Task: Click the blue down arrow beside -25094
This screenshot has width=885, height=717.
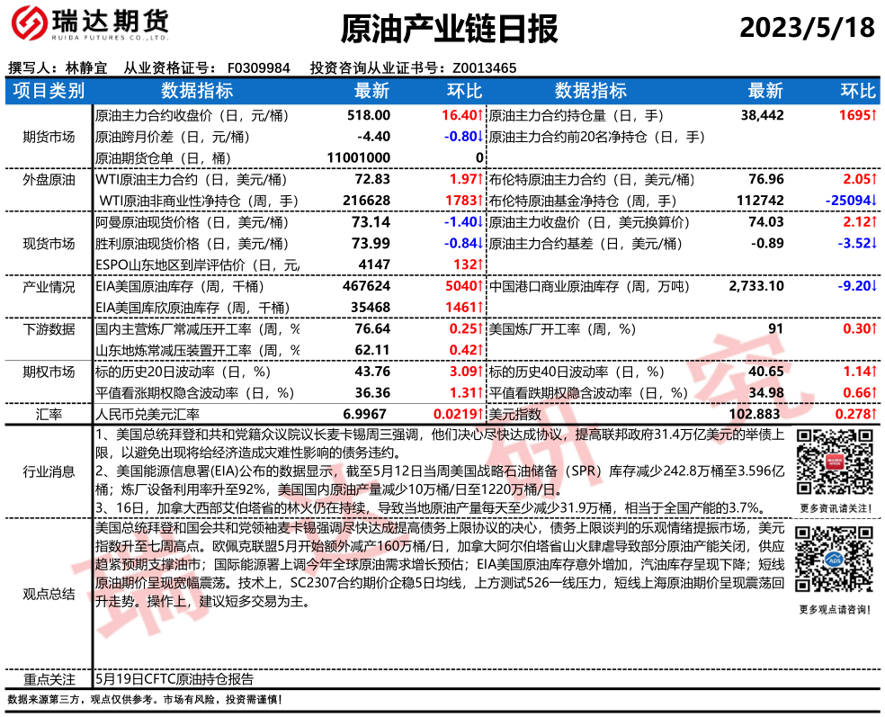Action: coord(873,201)
